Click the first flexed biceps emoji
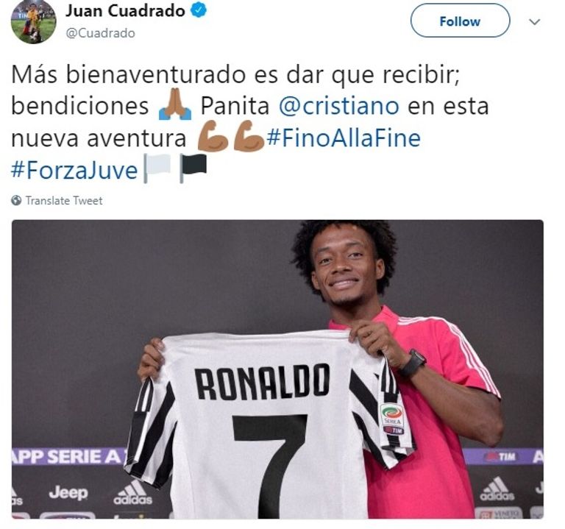The height and width of the screenshot is (529, 565). tap(213, 136)
